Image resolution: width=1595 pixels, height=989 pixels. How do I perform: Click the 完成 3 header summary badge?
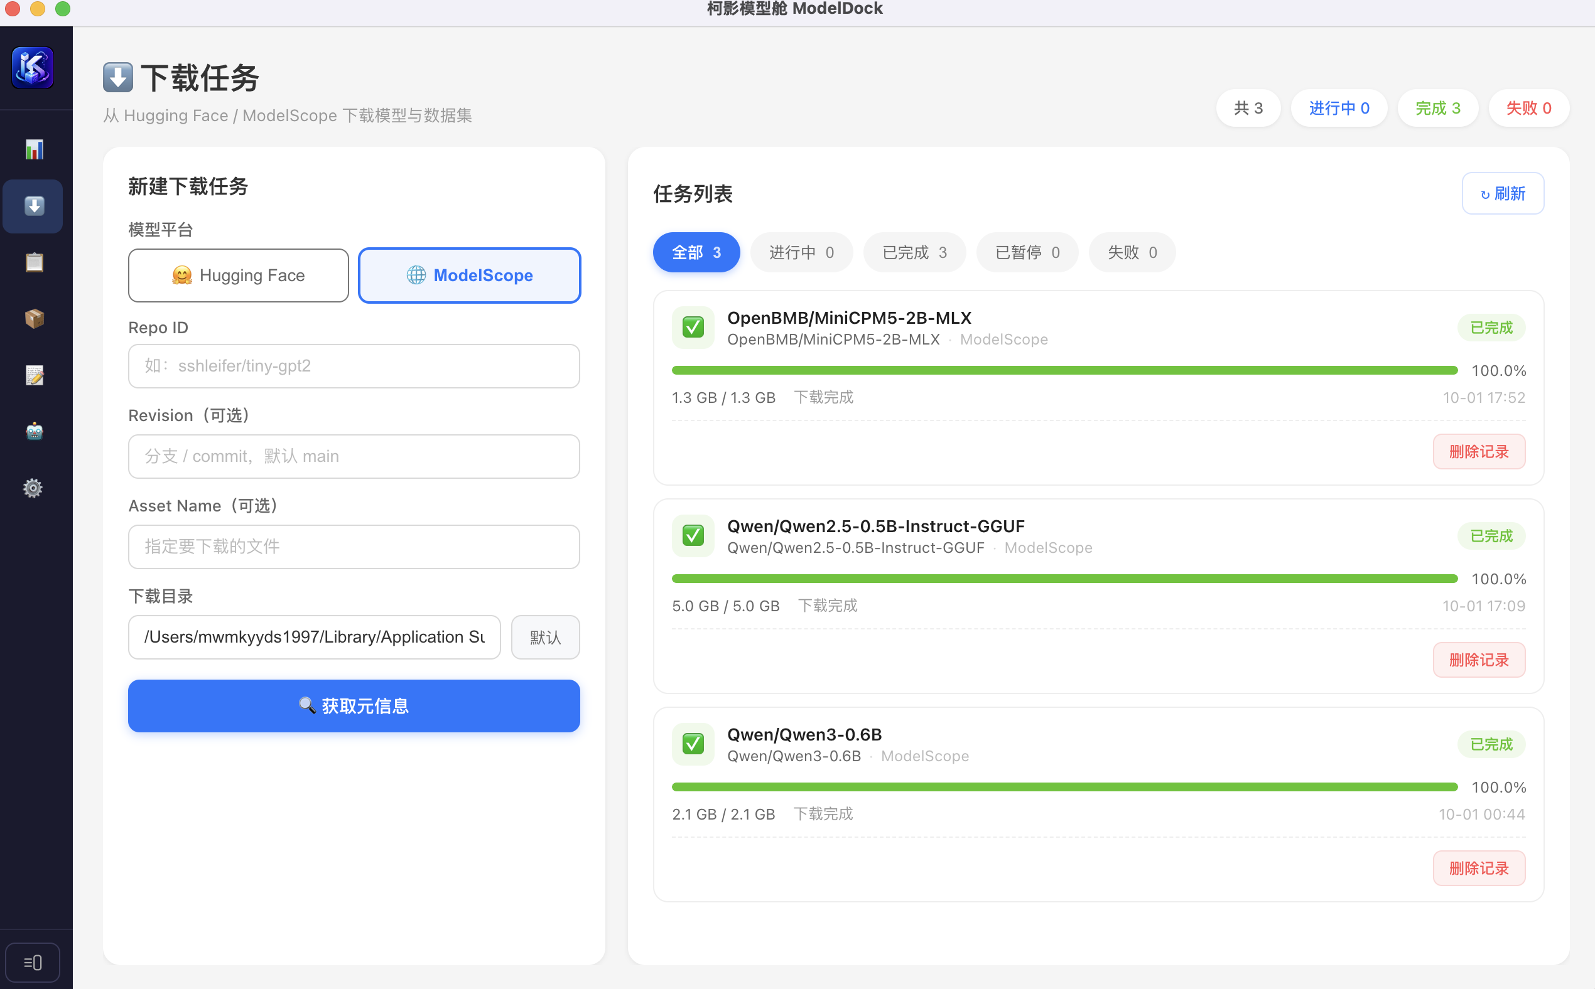(x=1438, y=108)
